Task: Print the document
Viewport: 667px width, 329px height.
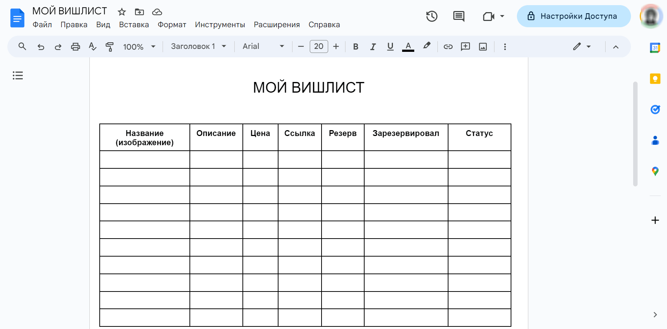Action: click(75, 47)
